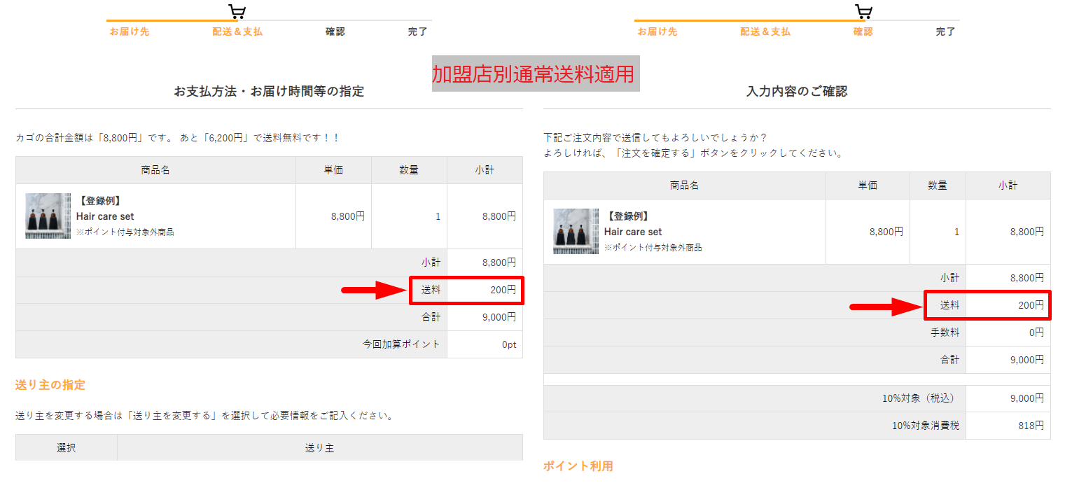
Task: Click the 0円 handling fee value
Action: 1036,332
